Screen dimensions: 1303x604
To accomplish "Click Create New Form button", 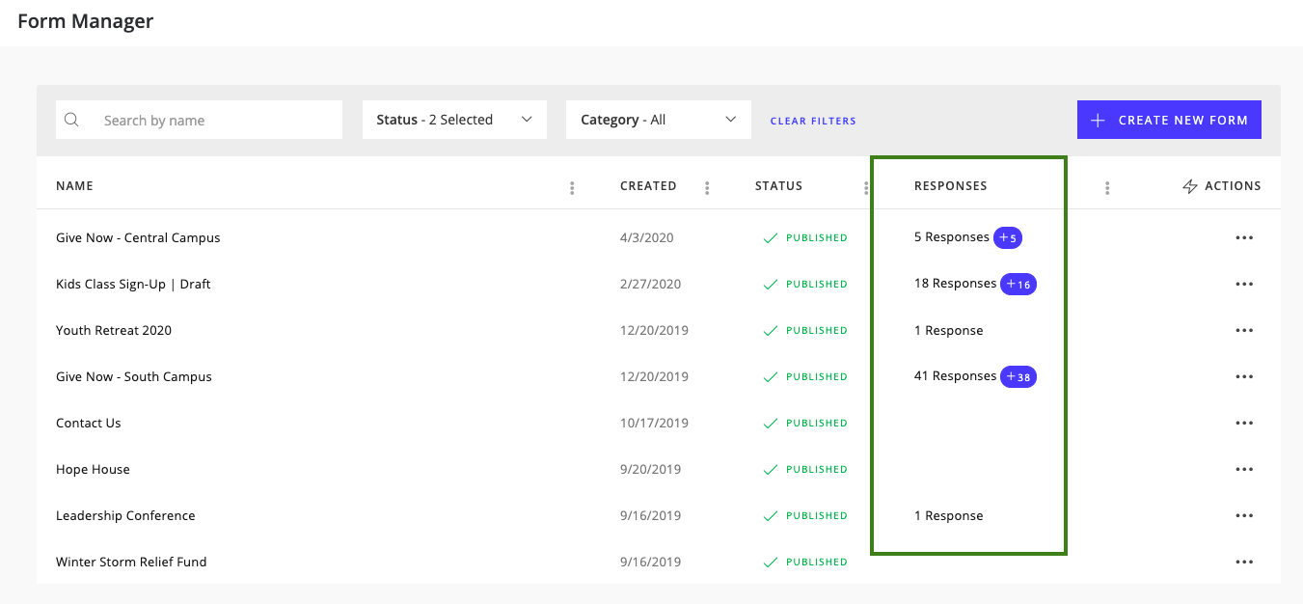I will click(1169, 121).
